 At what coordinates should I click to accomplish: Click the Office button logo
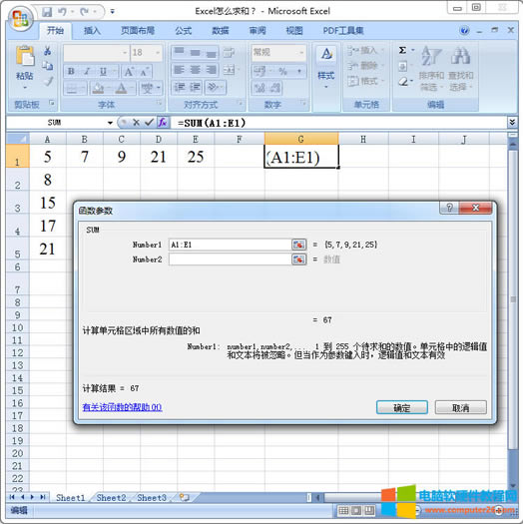tap(21, 19)
